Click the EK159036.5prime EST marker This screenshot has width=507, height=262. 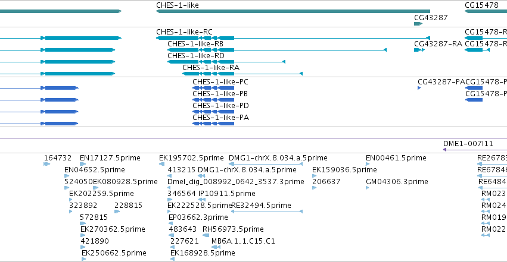(315, 176)
